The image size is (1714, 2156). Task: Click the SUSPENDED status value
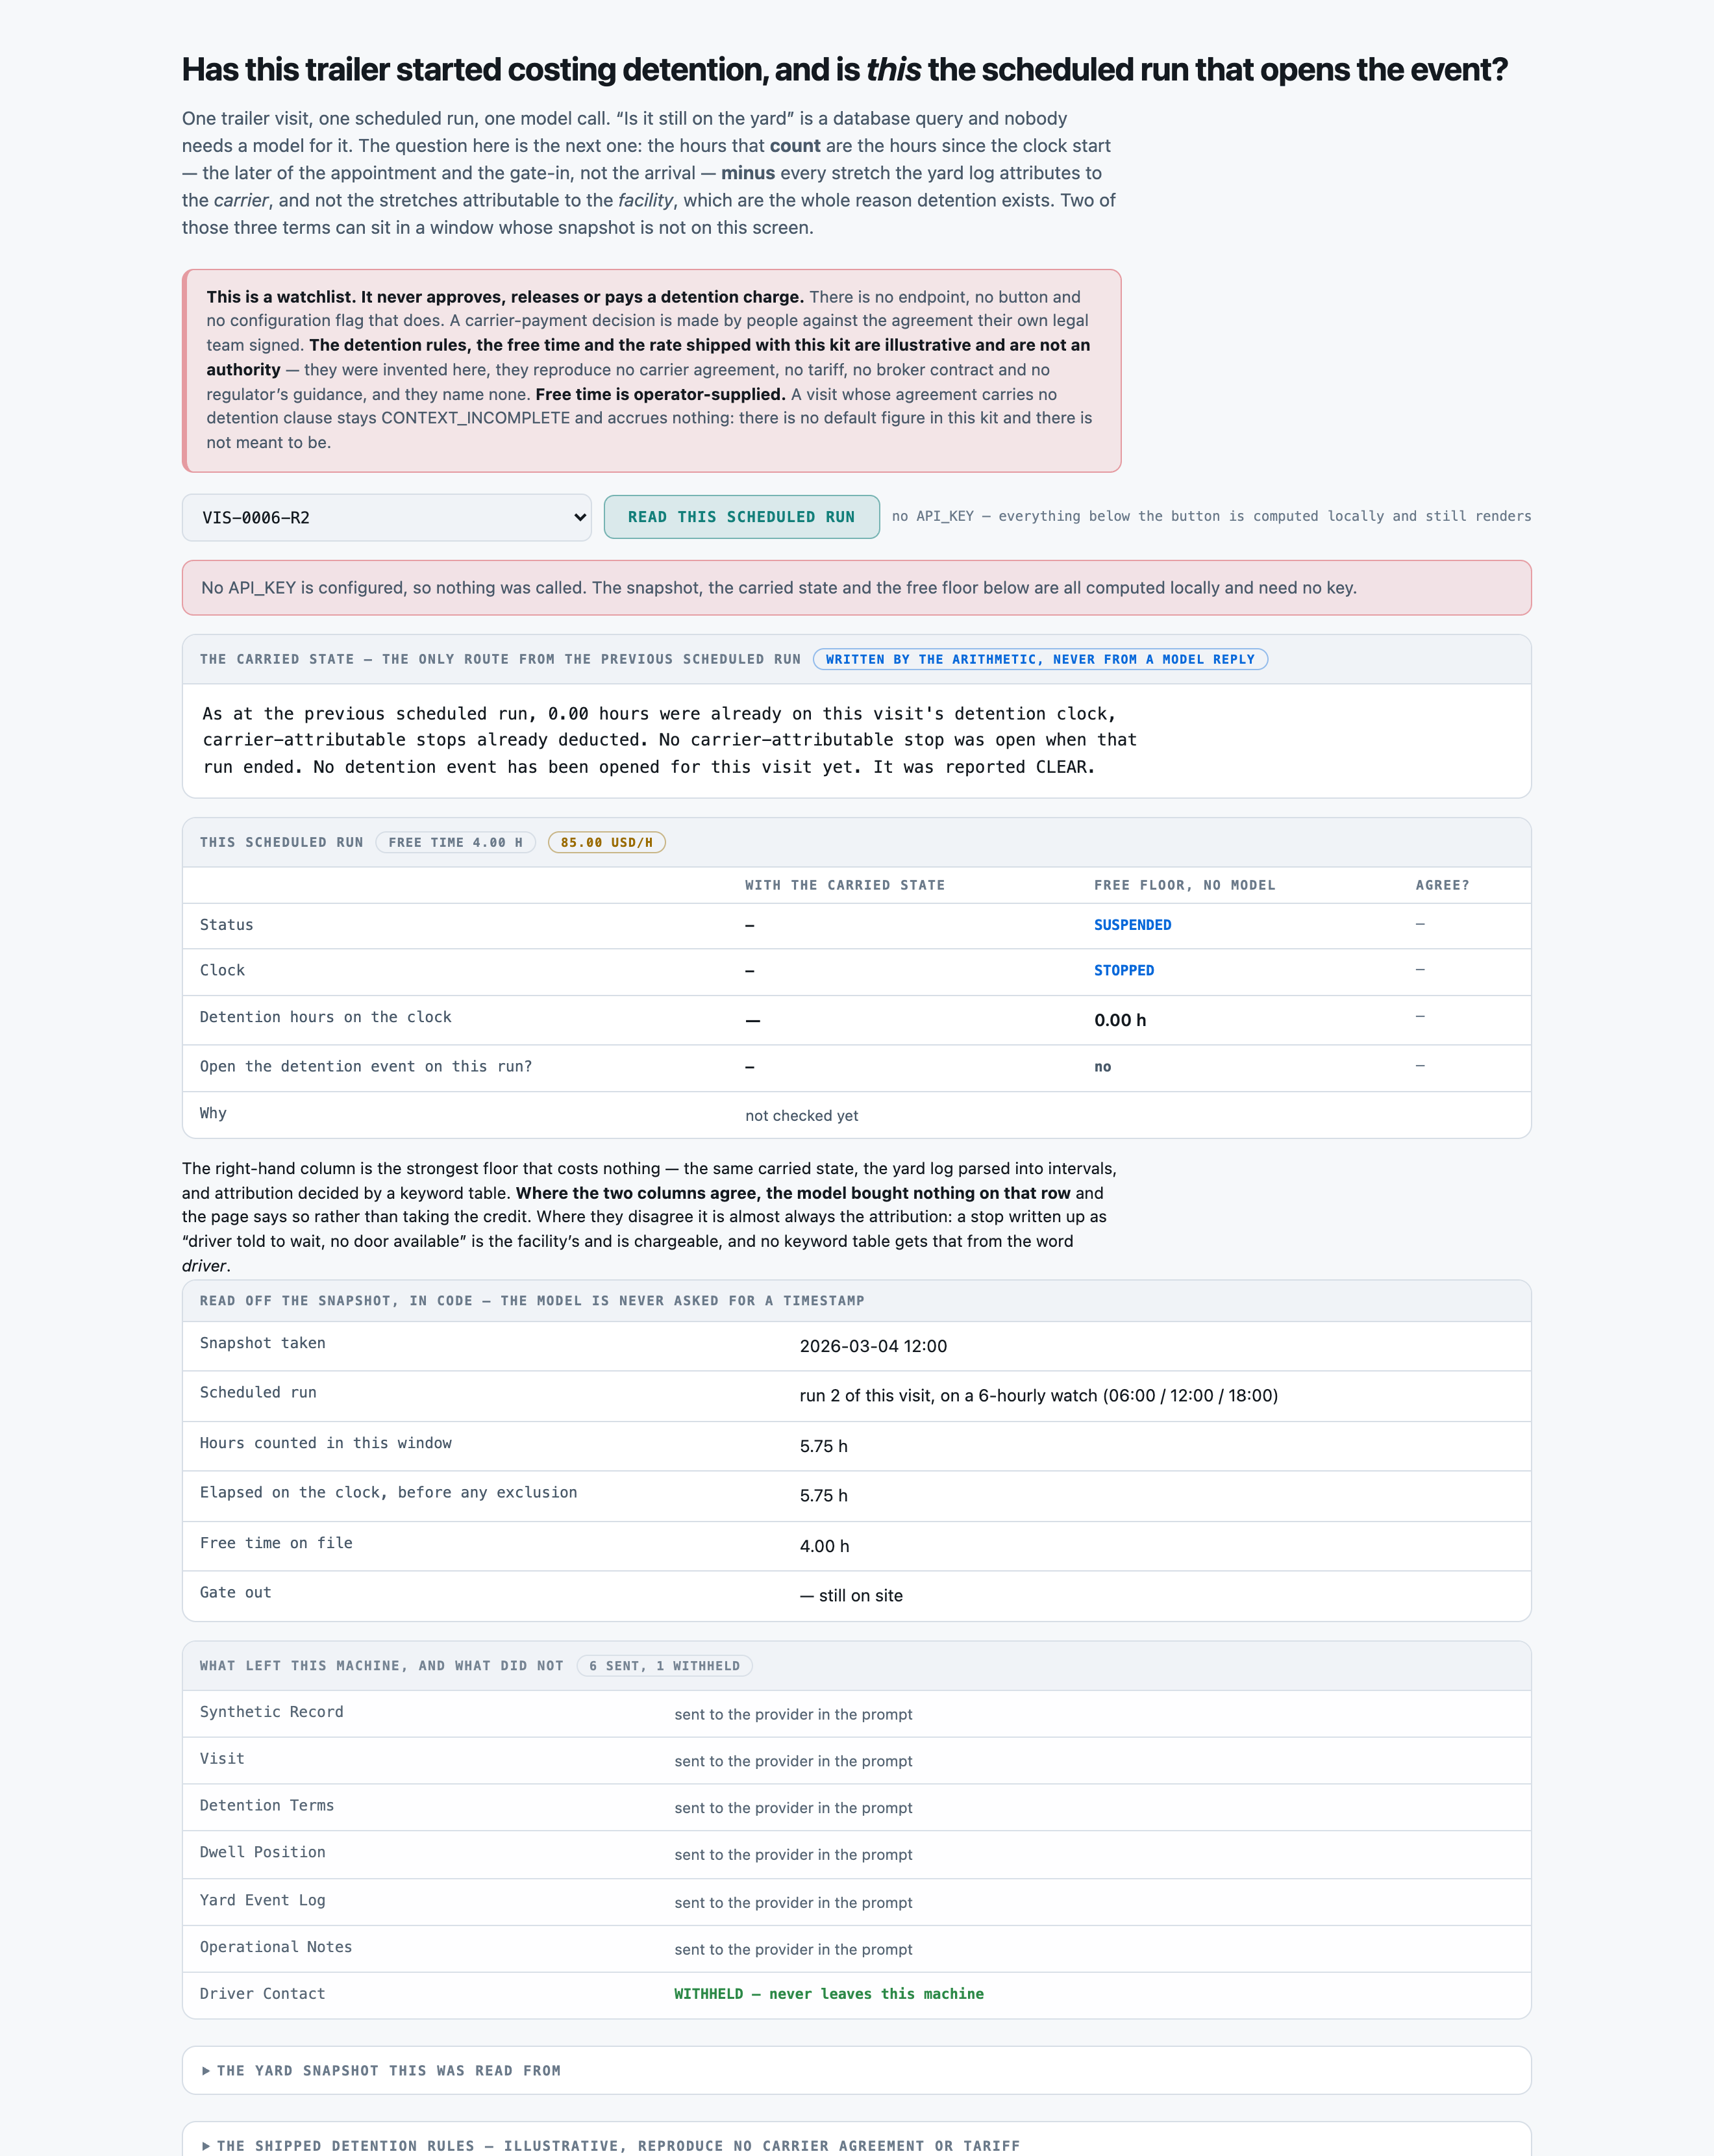(1132, 925)
